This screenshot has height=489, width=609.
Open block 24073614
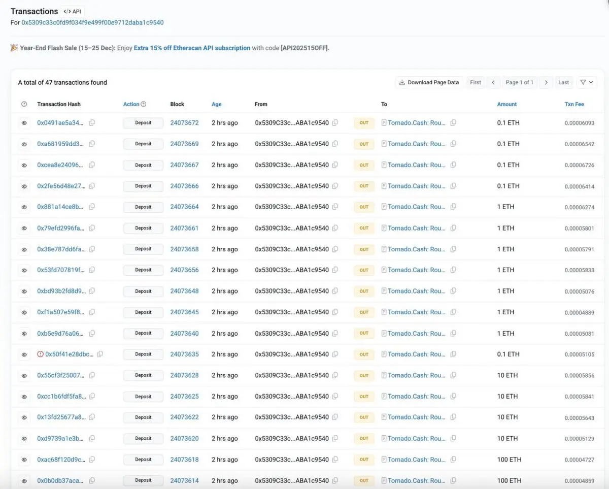pyautogui.click(x=184, y=480)
